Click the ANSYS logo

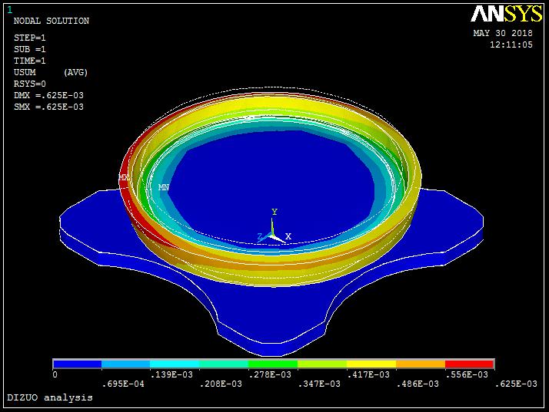[x=506, y=14]
